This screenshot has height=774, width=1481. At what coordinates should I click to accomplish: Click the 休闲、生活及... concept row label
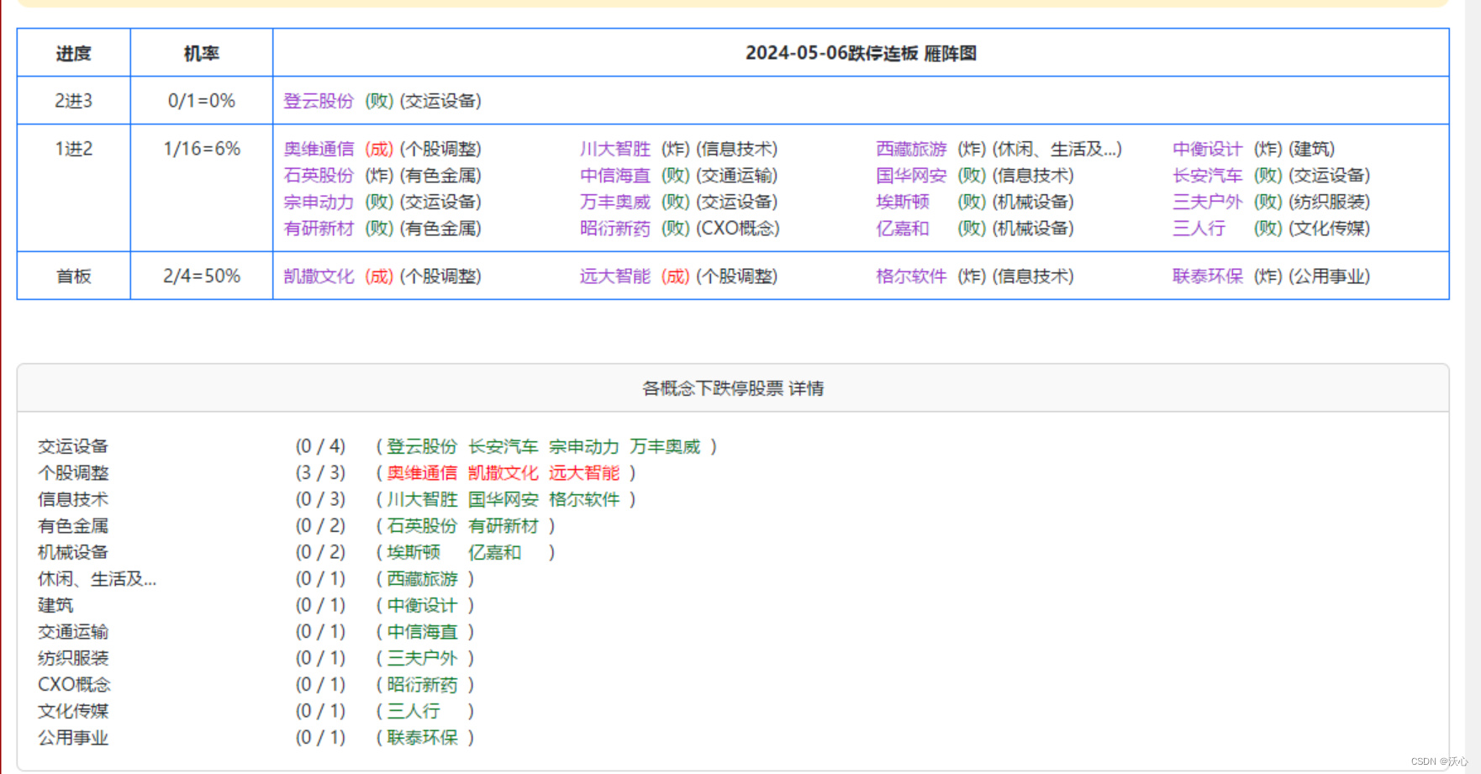pos(97,579)
